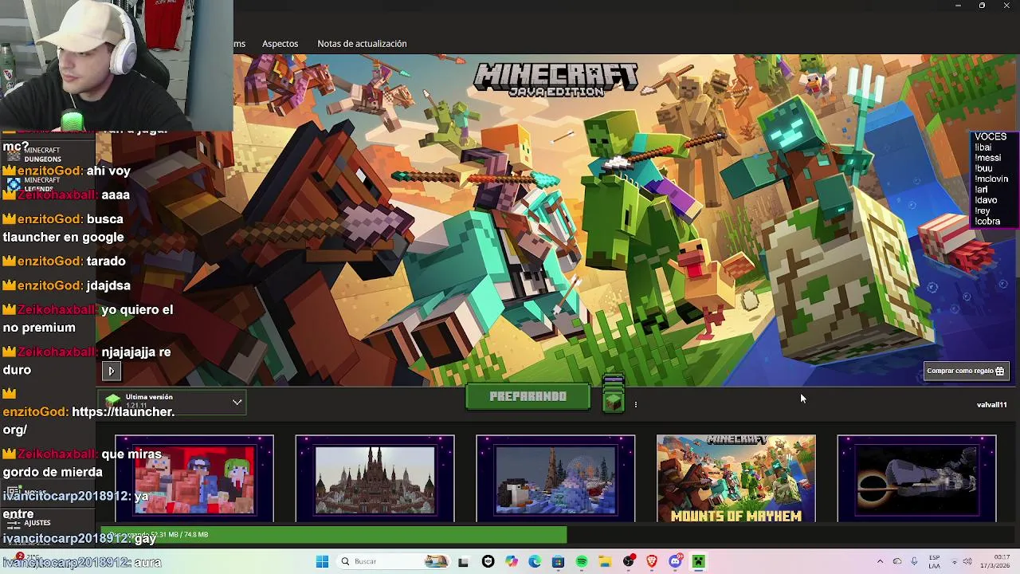Click the green PREPARANDO play button
The width and height of the screenshot is (1020, 574).
tap(528, 396)
